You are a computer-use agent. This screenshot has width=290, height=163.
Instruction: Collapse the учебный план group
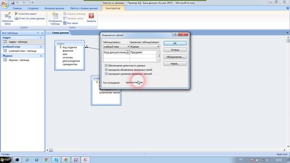[41, 47]
